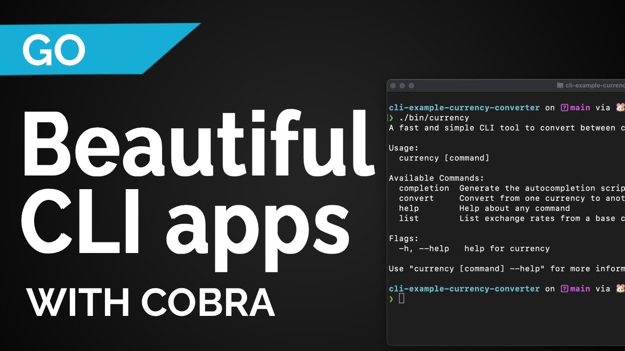Screen dimensions: 625x351
Task: Click the '?' git status icon in the first prompt
Action: point(564,108)
